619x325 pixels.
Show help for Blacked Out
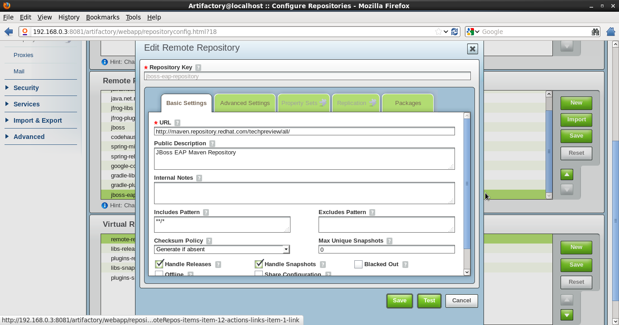click(405, 264)
